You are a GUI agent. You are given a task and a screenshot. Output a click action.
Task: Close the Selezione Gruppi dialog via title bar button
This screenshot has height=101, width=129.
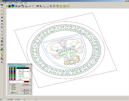tap(31, 64)
